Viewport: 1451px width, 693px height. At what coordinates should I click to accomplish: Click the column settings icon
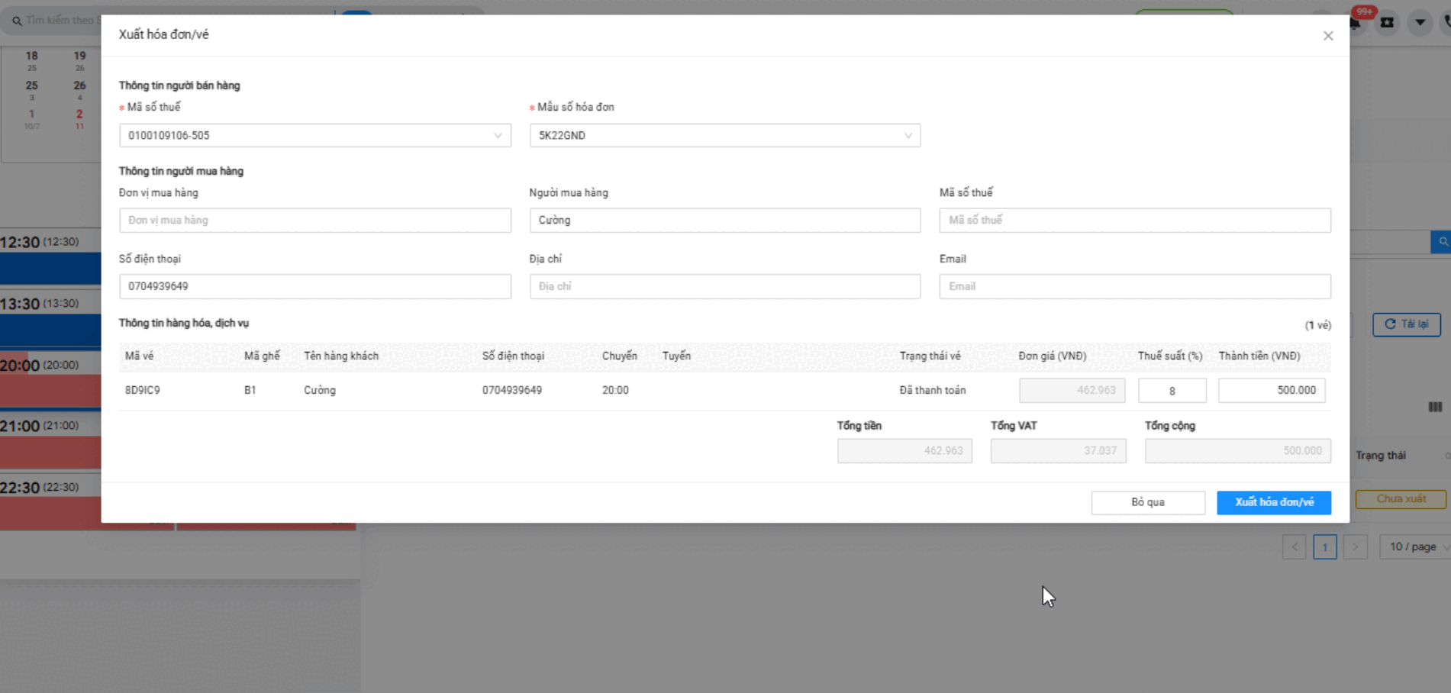(x=1435, y=408)
